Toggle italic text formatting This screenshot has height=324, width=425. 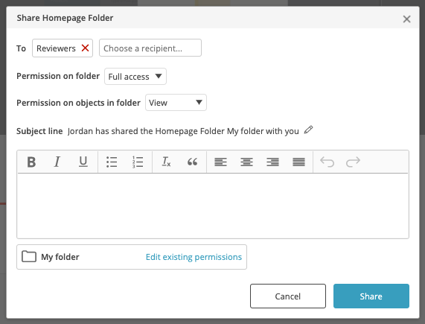click(57, 162)
